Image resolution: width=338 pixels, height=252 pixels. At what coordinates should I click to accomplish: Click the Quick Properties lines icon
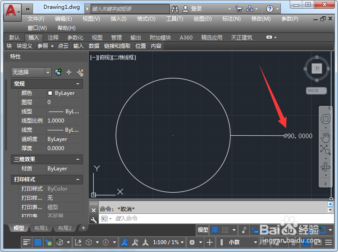pyautogui.click(x=27, y=242)
